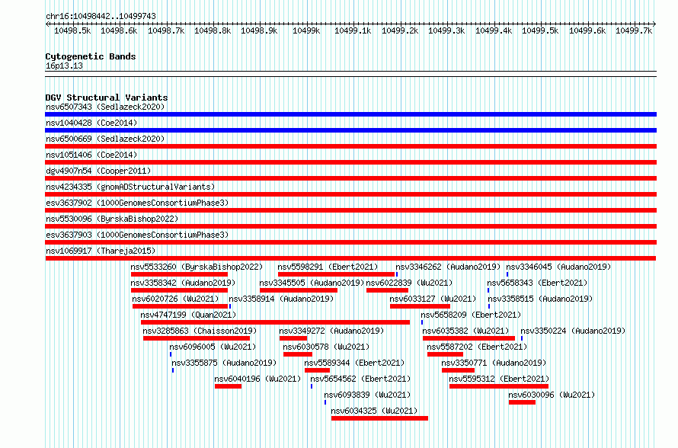Click red bar beneath nsv3285863 (Chaisson2019)
Image resolution: width=678 pixels, height=448 pixels.
tap(197, 338)
